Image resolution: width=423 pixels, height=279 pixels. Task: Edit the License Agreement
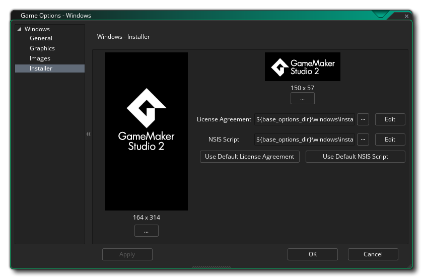click(390, 119)
